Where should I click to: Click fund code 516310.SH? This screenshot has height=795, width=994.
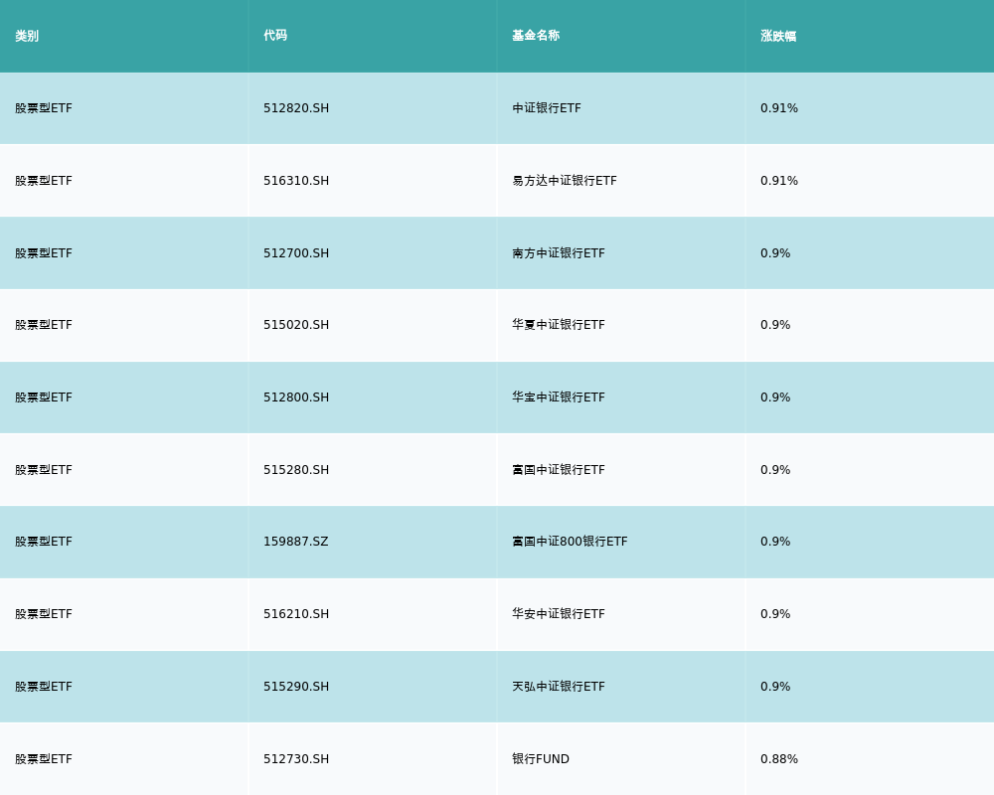tap(296, 181)
